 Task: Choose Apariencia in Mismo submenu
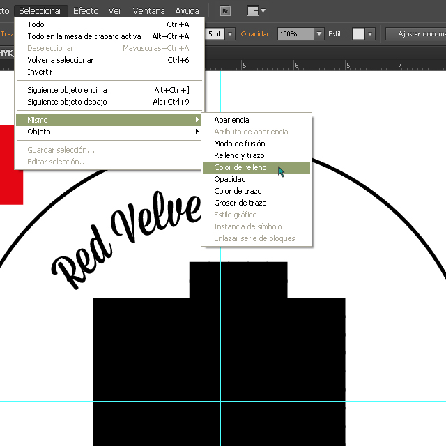point(256,120)
